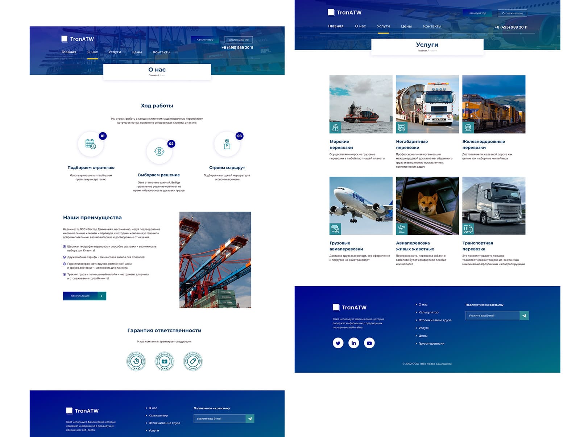
Task: Click the airplane icon on the live animals image
Action: (402, 229)
